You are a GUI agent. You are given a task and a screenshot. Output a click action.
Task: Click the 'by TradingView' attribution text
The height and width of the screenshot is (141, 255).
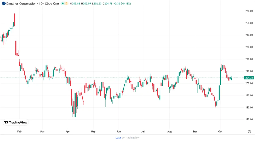coord(130,138)
